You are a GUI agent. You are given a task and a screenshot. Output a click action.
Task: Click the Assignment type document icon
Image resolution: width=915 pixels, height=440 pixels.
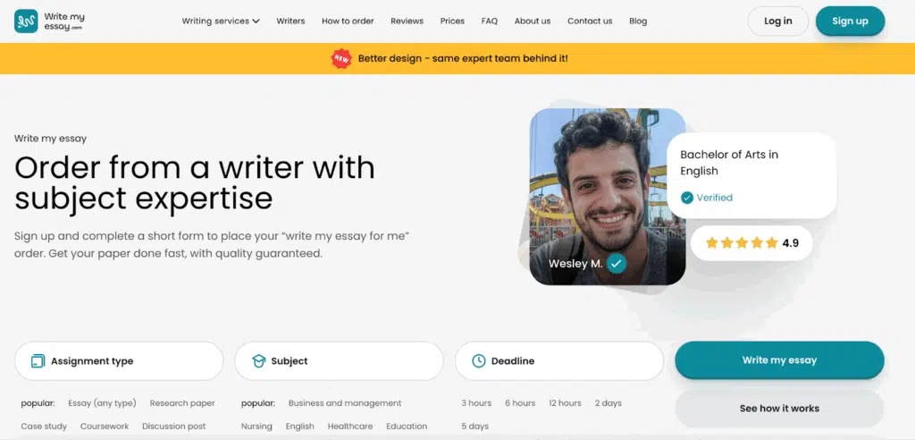(x=38, y=361)
